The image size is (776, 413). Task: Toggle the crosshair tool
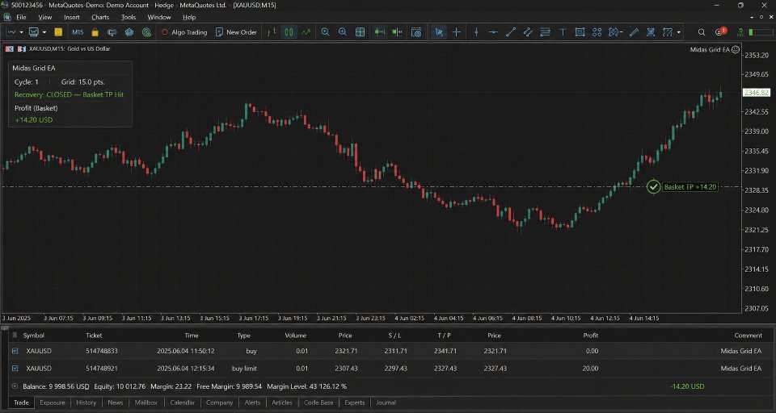(456, 32)
